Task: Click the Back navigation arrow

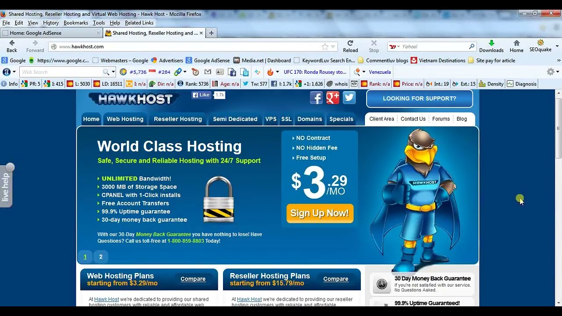Action: click(12, 43)
